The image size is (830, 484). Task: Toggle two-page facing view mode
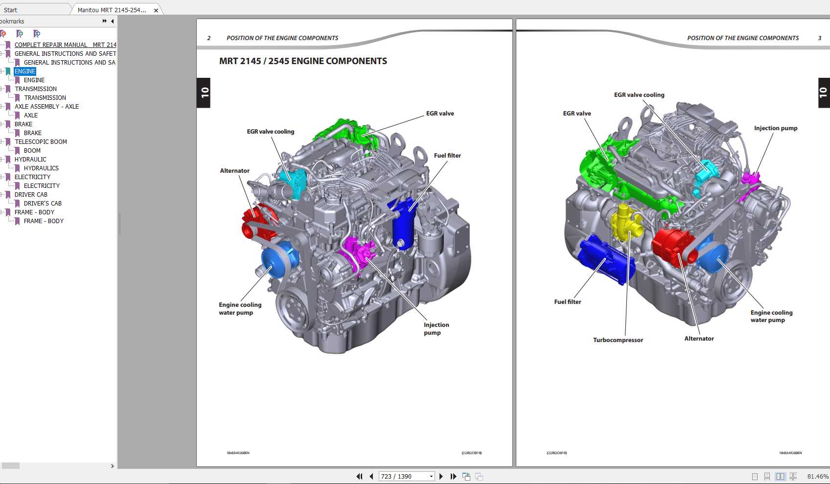780,476
